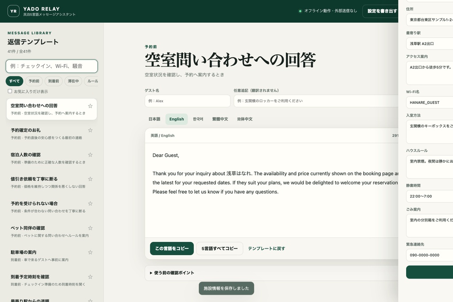This screenshot has width=453, height=302.
Task: Favorite the 予約確定のお礼 template star
Action: pos(90,130)
